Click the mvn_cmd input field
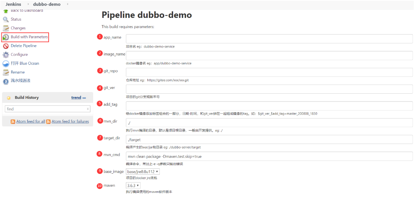Image resolution: width=414 pixels, height=197 pixels. (269, 156)
